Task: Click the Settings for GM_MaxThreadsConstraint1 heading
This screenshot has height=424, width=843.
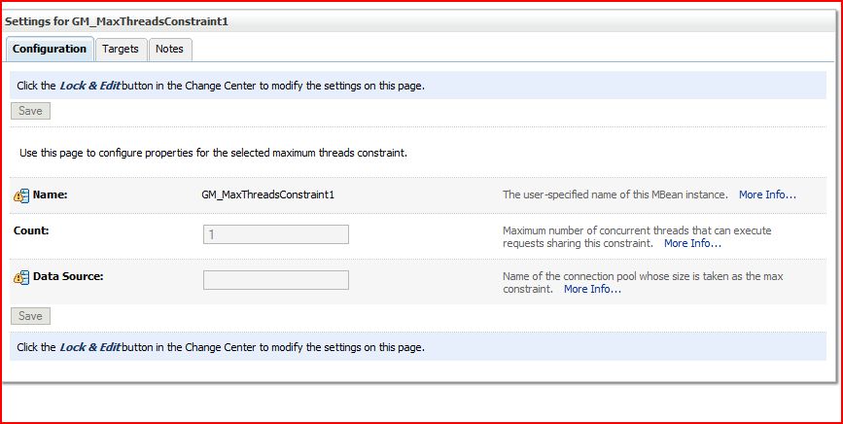Action: tap(123, 20)
